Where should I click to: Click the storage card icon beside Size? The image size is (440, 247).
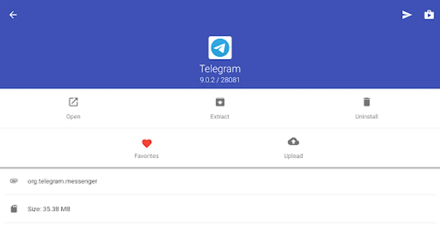coord(14,209)
